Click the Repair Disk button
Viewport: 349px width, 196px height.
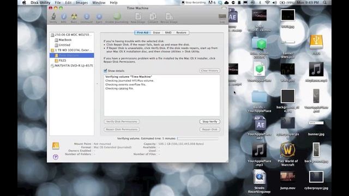click(209, 130)
